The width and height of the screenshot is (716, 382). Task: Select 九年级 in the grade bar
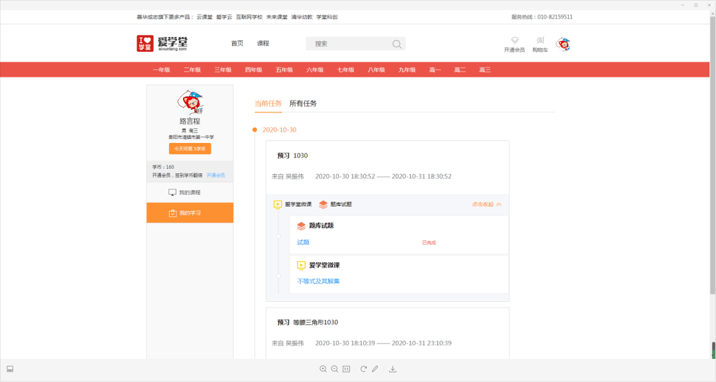(407, 70)
